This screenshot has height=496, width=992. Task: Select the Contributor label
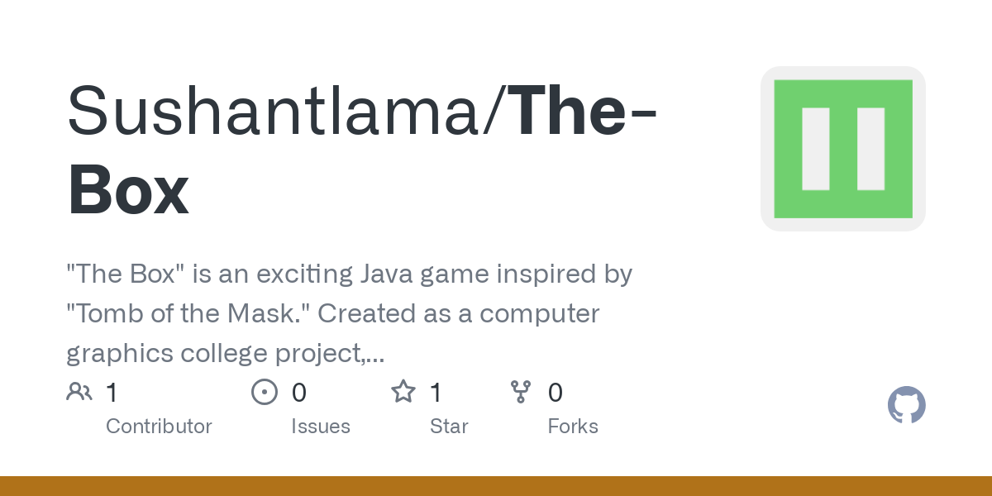pos(159,427)
